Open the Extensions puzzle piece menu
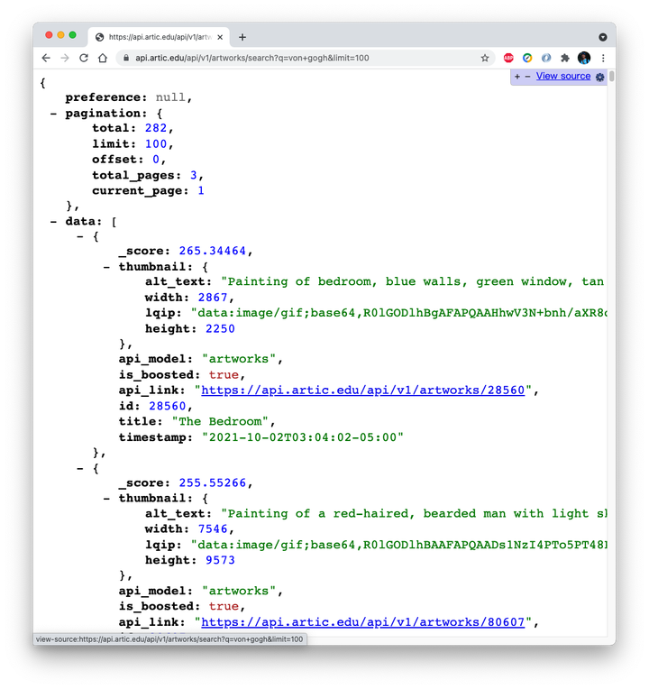 [565, 58]
